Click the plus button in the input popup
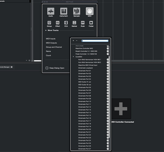 coord(73,40)
